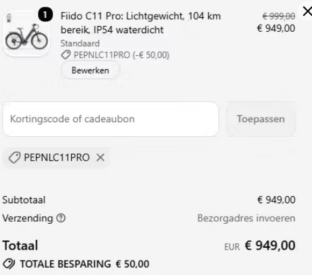Click the Subtotaal € 949,00 amount
This screenshot has height=275, width=312.
point(276,200)
